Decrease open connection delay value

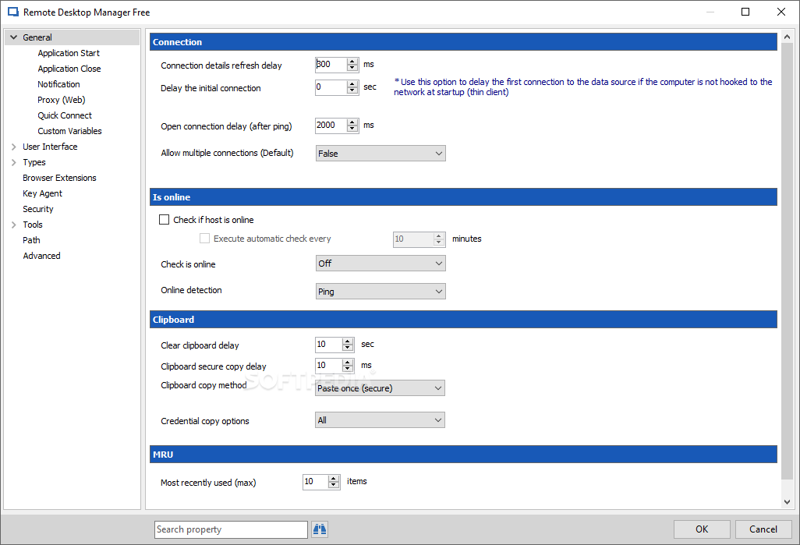[x=352, y=129]
